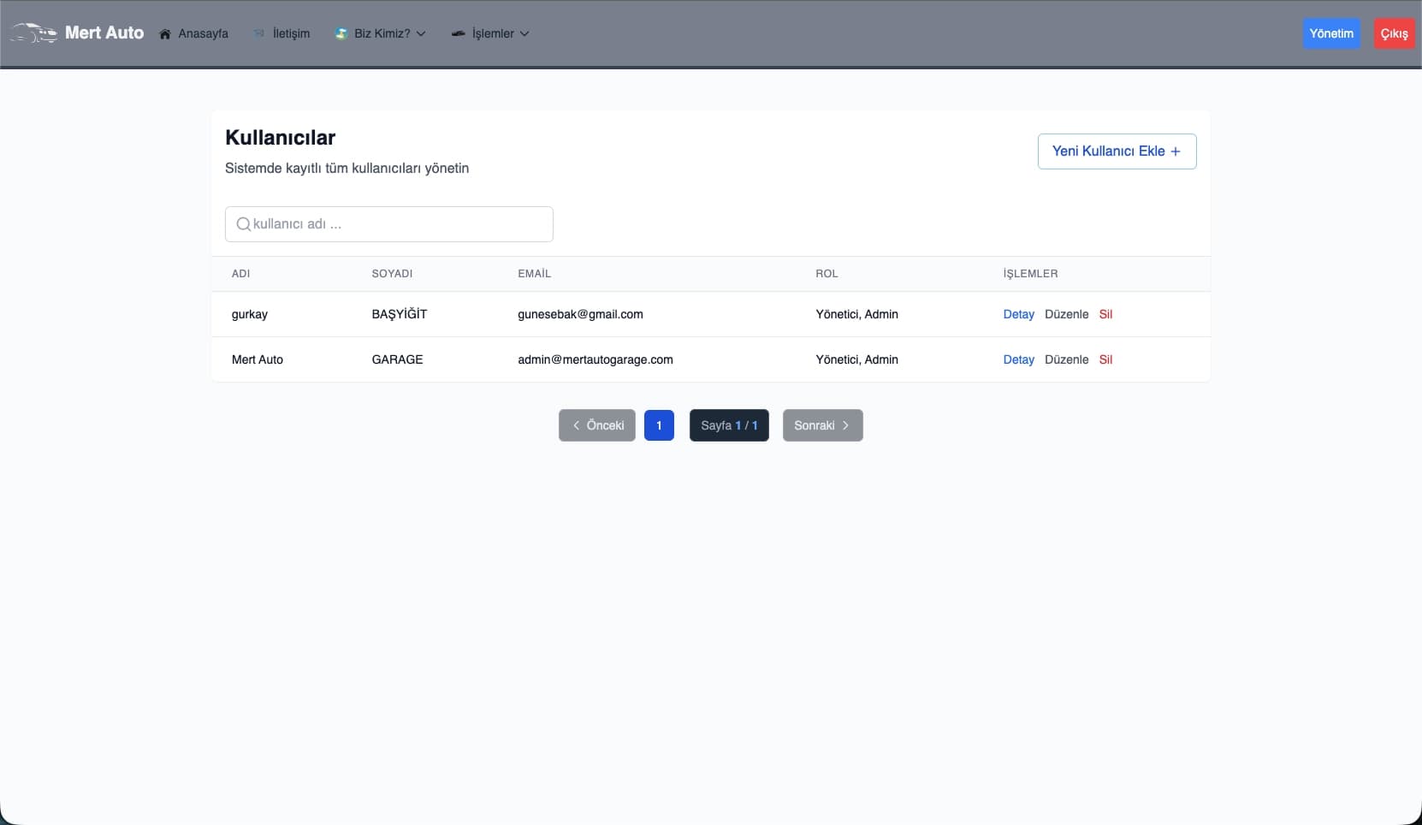1422x825 pixels.
Task: Click the home icon beside Anasayfa
Action: point(165,34)
